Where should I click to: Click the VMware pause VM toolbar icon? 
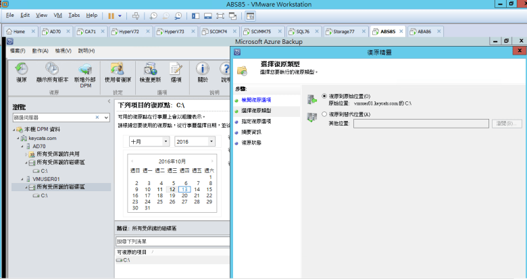(111, 15)
